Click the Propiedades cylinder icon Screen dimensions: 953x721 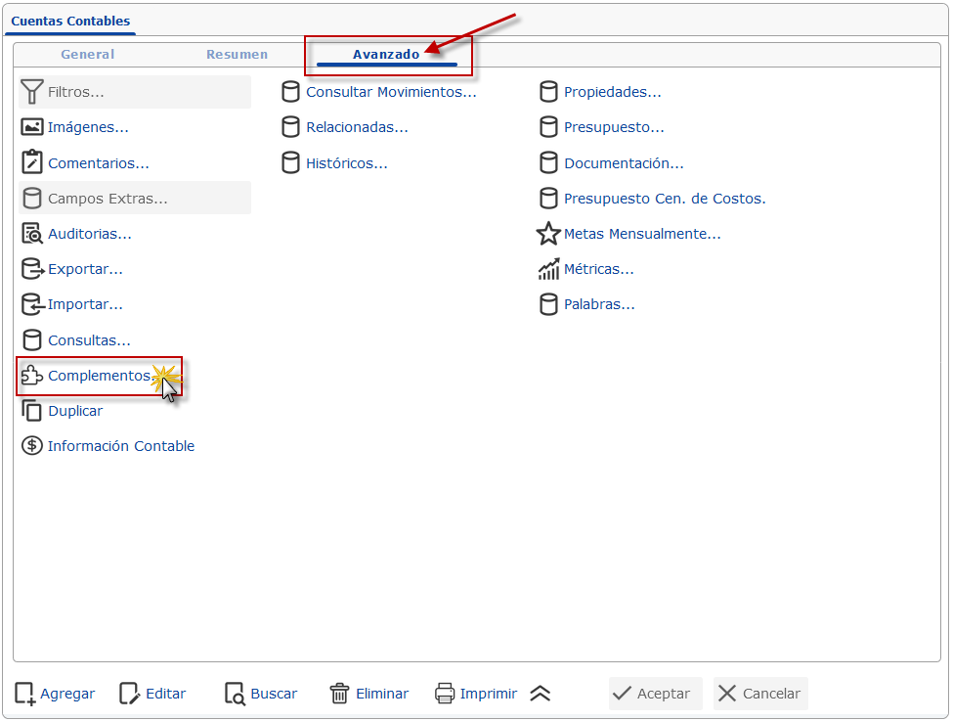pyautogui.click(x=548, y=92)
